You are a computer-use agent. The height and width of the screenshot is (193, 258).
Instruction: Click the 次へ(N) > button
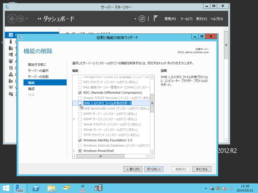(x=154, y=169)
